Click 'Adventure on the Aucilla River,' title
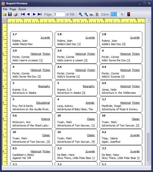Screen dimensions: 153x172 (31, 109)
